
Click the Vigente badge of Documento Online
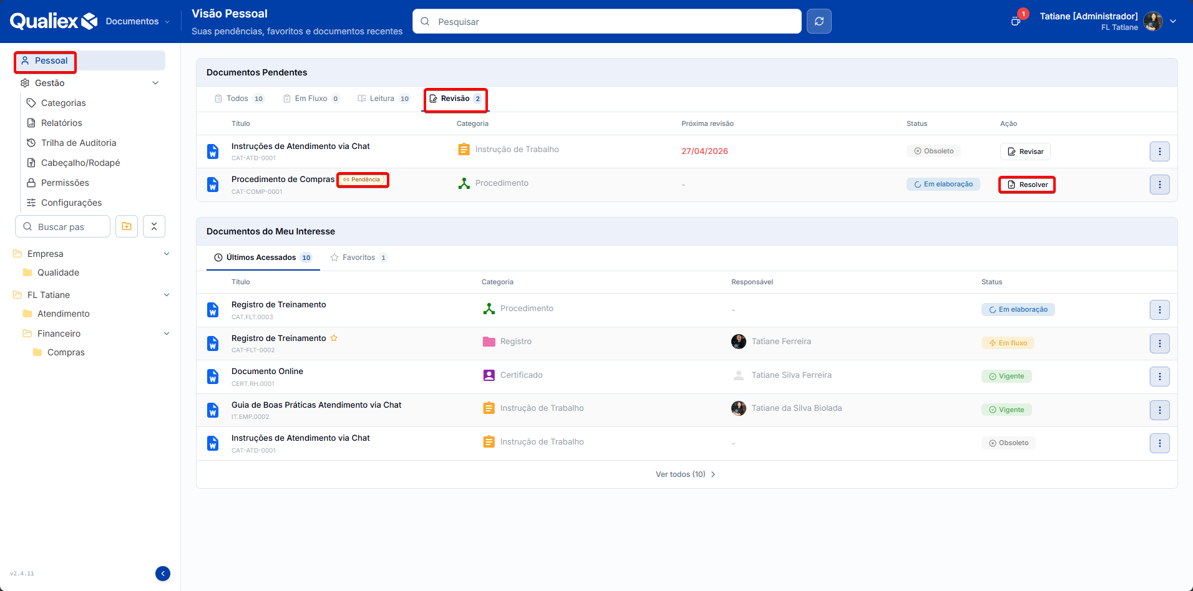tap(1006, 376)
